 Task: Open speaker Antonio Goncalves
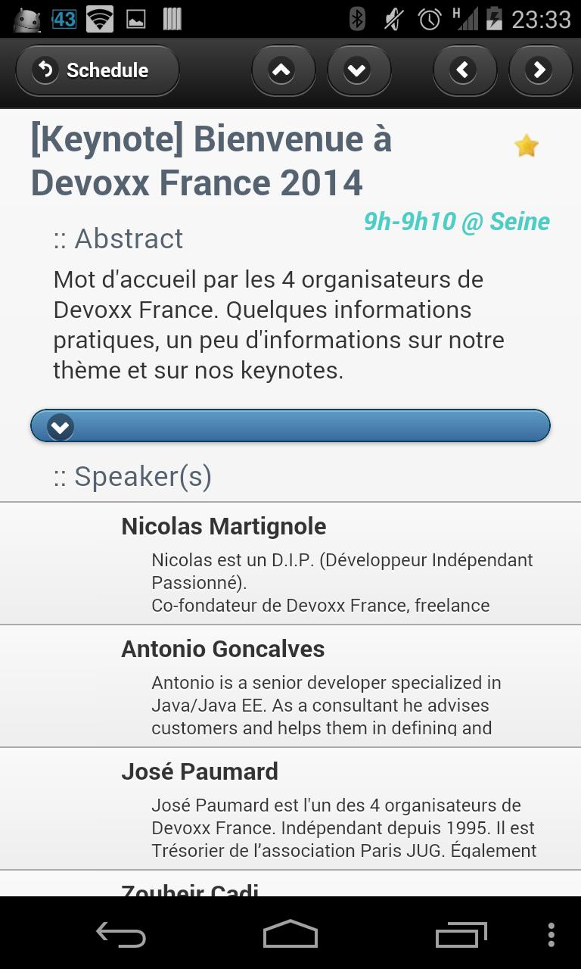[290, 686]
